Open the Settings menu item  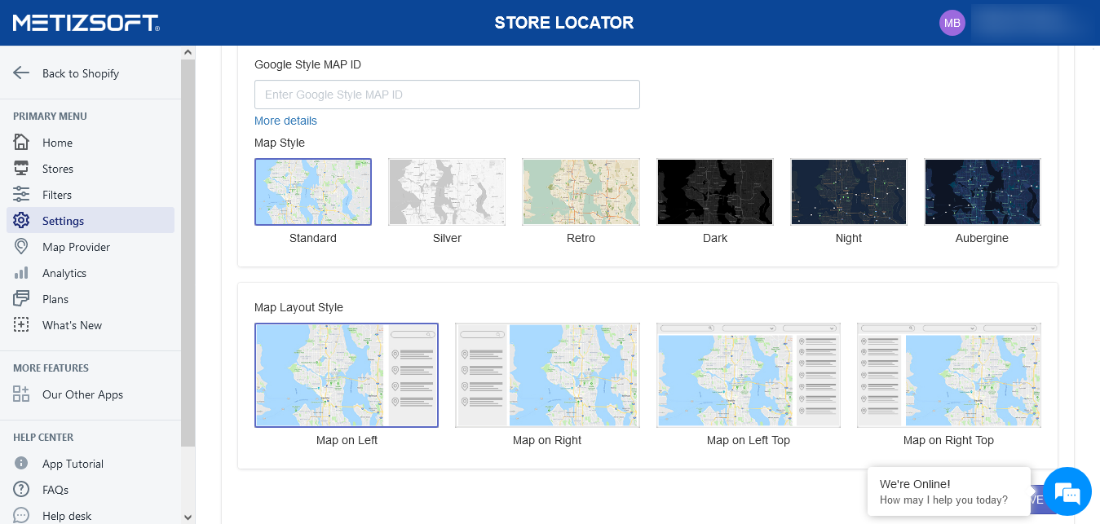click(x=64, y=221)
